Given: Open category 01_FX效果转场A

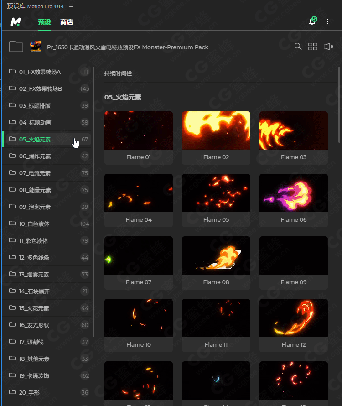Looking at the screenshot, I should [x=47, y=72].
